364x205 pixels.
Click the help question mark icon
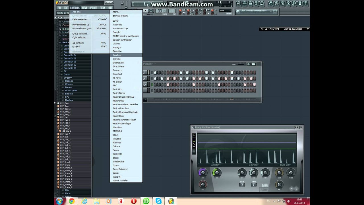[306, 4]
